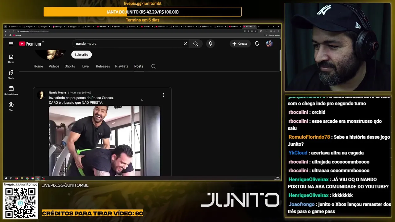This screenshot has height=222, width=395.
Task: Switch to the channel Releases tab
Action: (x=103, y=66)
